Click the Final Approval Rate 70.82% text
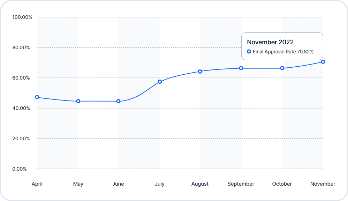 (283, 52)
